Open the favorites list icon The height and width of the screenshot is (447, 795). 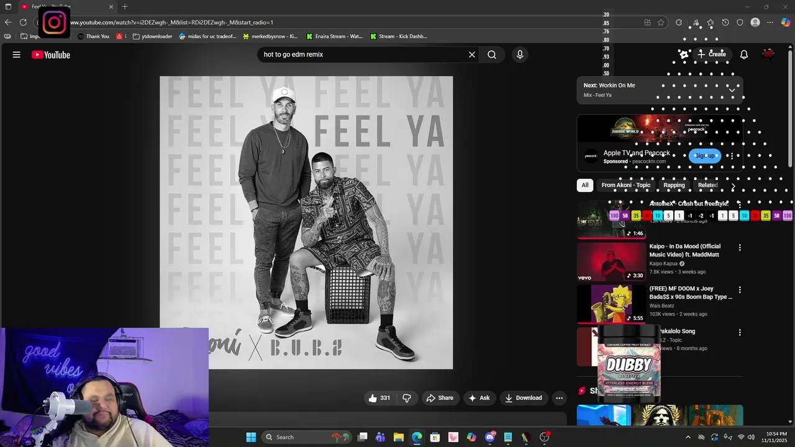(710, 22)
